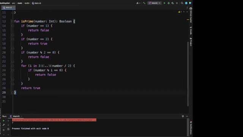This screenshot has width=243, height=137.
Task: Open the GitHub Copilot tool window
Action: pos(191,15)
